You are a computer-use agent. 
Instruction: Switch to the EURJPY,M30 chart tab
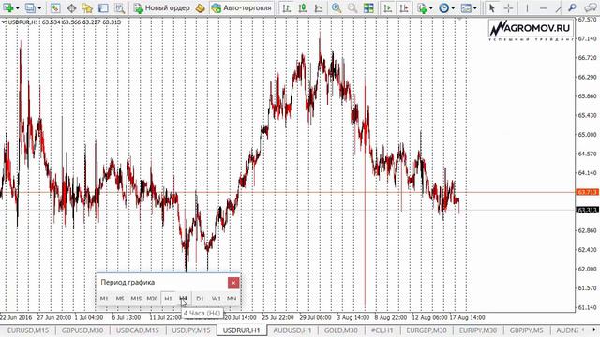click(x=478, y=330)
